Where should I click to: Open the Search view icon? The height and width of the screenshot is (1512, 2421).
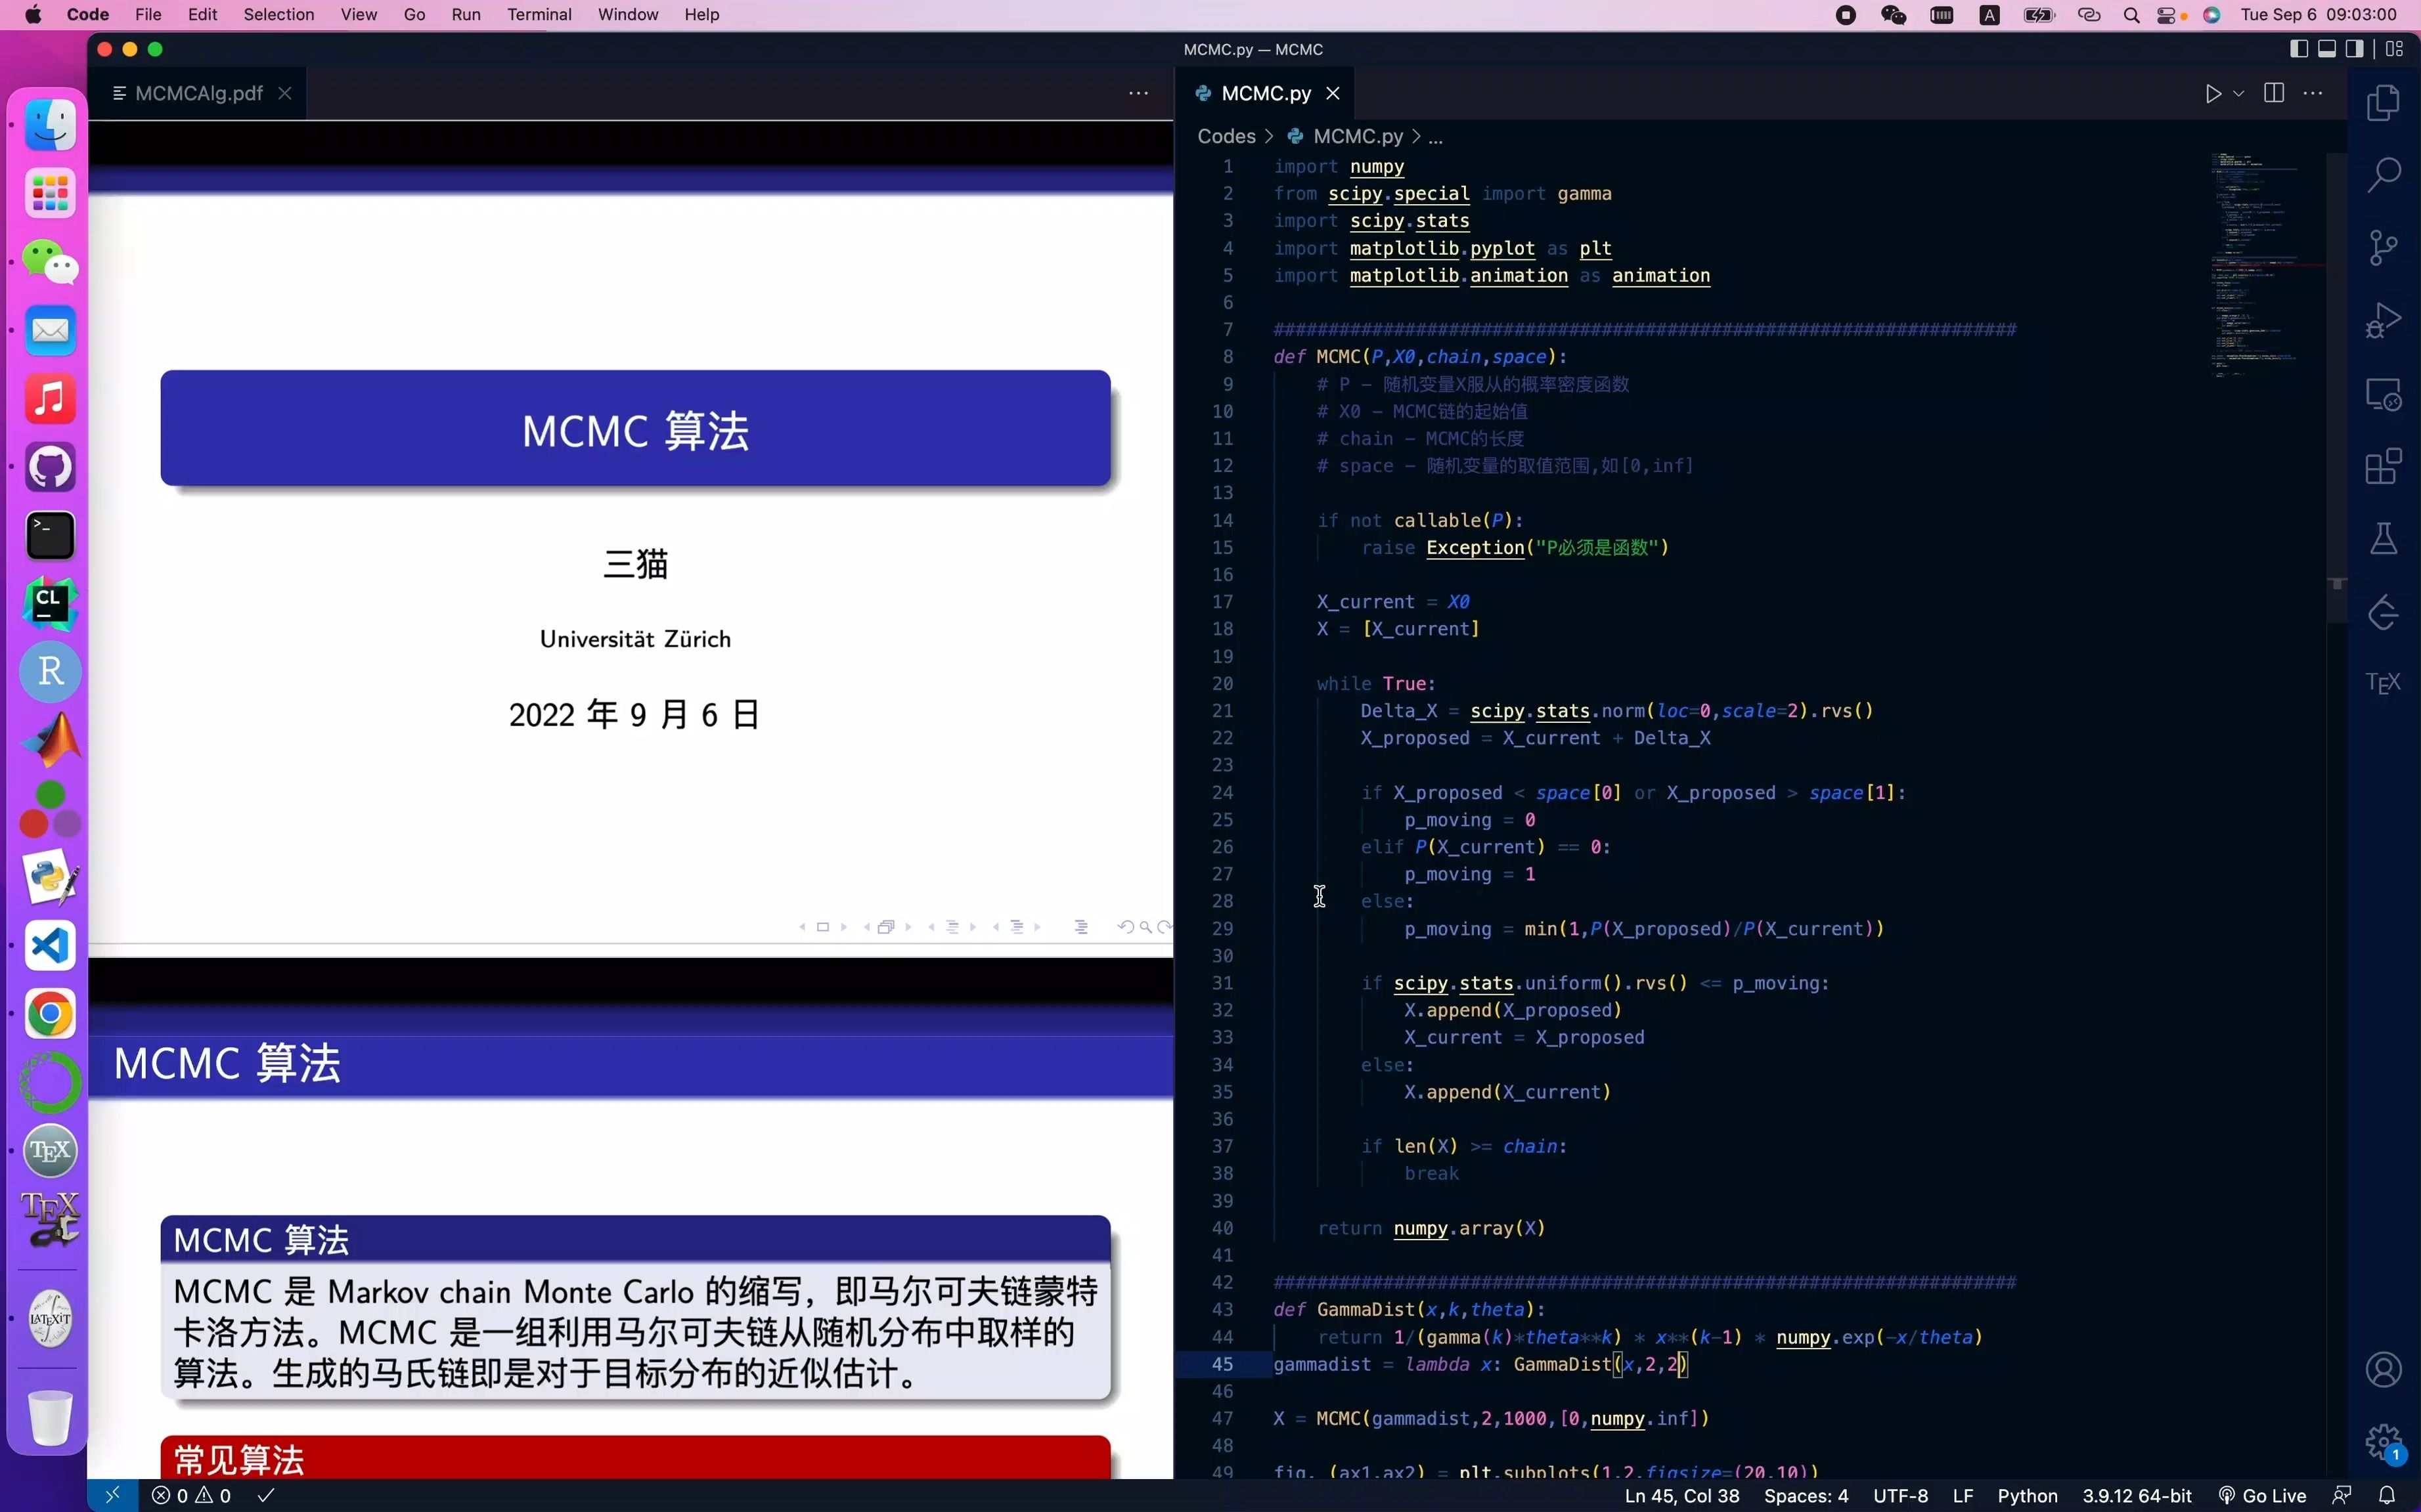2383,175
